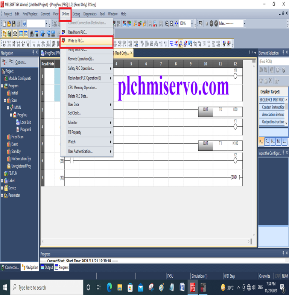
Task: Open the Debug menu
Action: pyautogui.click(x=76, y=14)
